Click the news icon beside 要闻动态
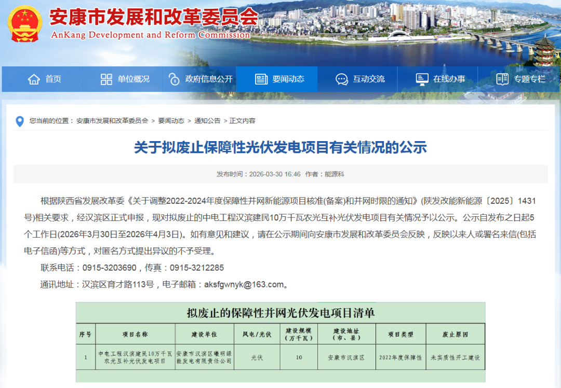The width and height of the screenshot is (561, 388). point(261,79)
